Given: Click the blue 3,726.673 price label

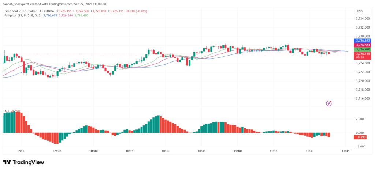Looking at the screenshot, I should tap(362, 41).
